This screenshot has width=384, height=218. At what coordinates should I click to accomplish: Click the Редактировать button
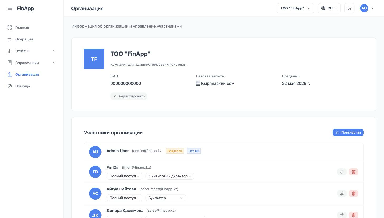pos(129,96)
